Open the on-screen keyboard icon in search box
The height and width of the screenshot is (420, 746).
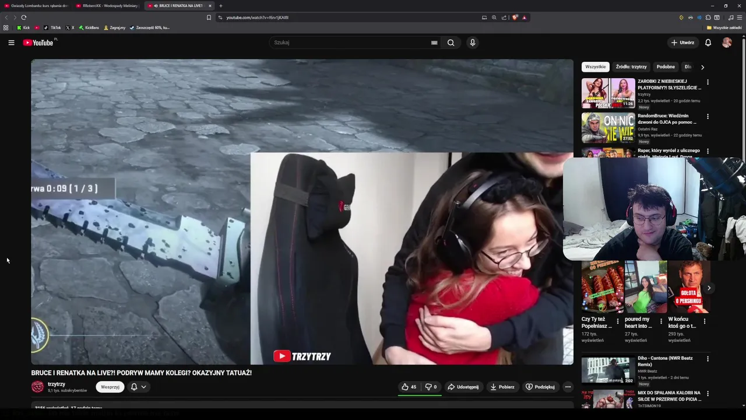pos(434,43)
